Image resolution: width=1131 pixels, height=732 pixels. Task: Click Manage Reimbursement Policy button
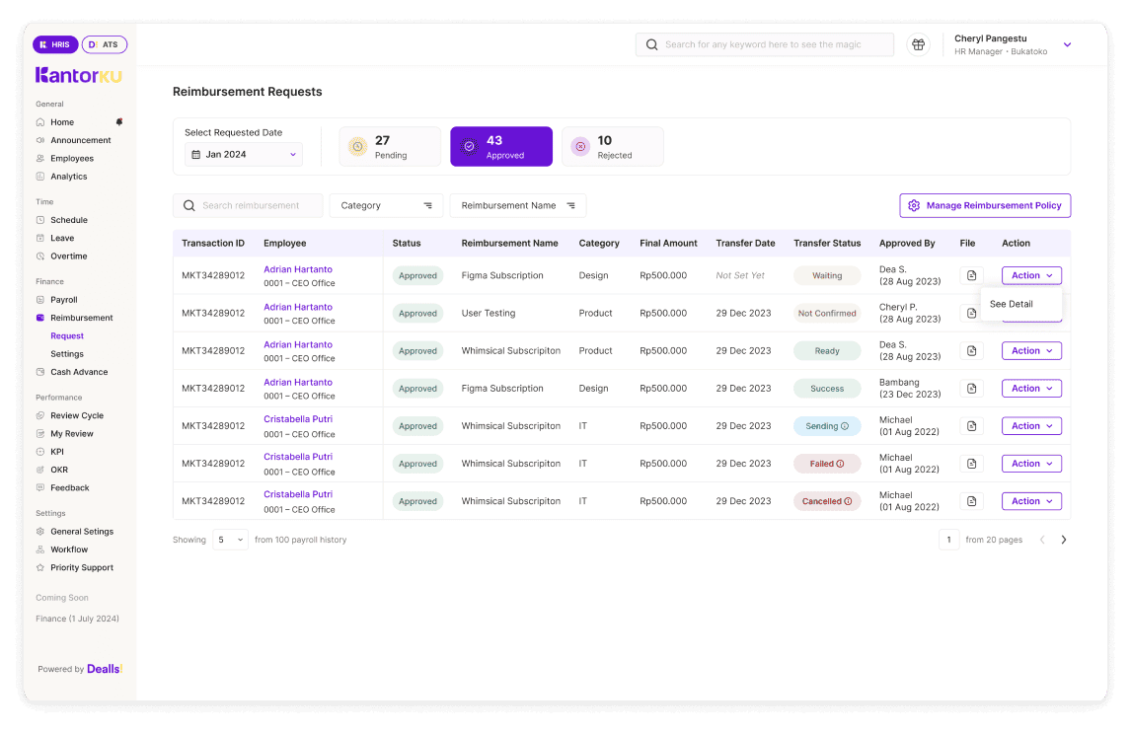pyautogui.click(x=984, y=205)
